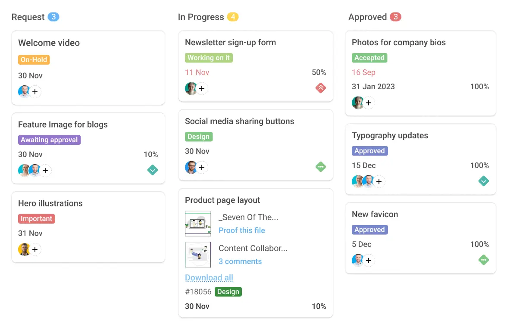Click the green priority diamond on New favicon card
507x327 pixels.
pos(484,260)
